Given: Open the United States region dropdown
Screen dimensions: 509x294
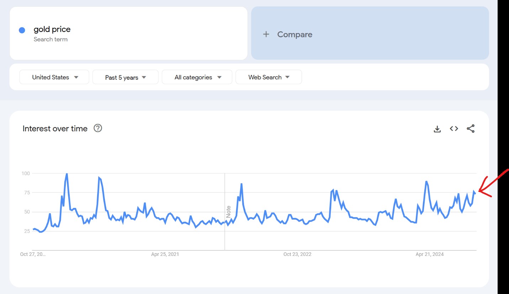Looking at the screenshot, I should point(54,77).
